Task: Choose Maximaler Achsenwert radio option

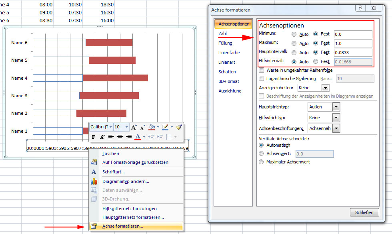Action: (x=261, y=162)
